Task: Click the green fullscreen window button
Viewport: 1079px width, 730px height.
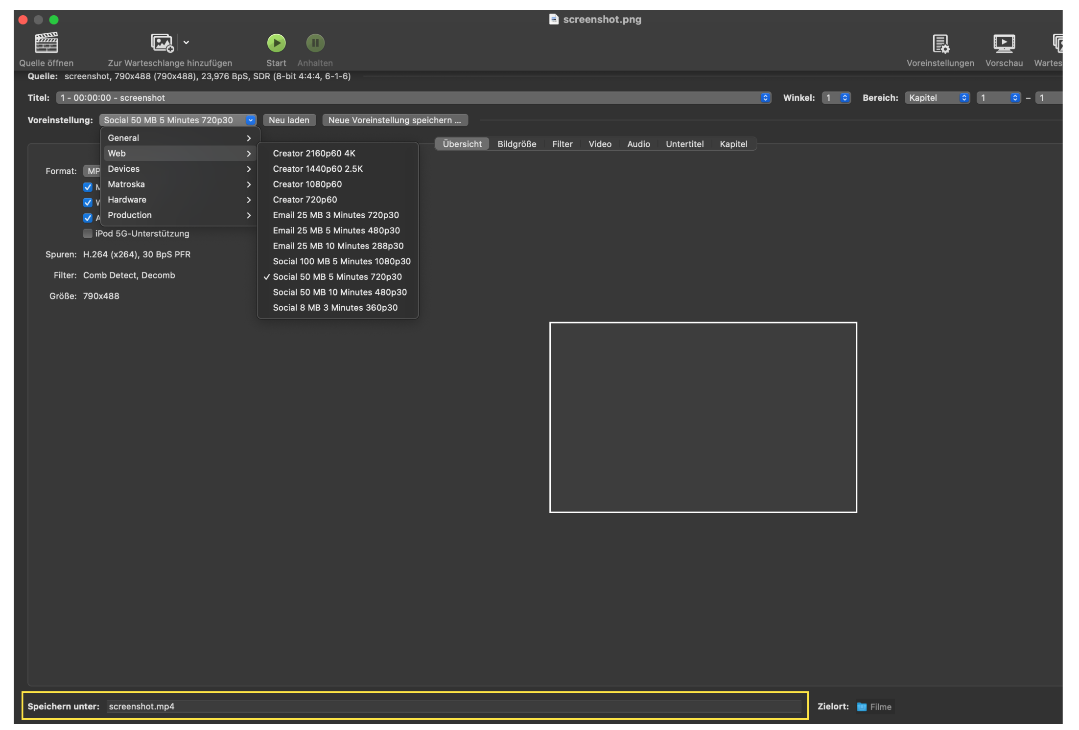Action: (x=54, y=20)
